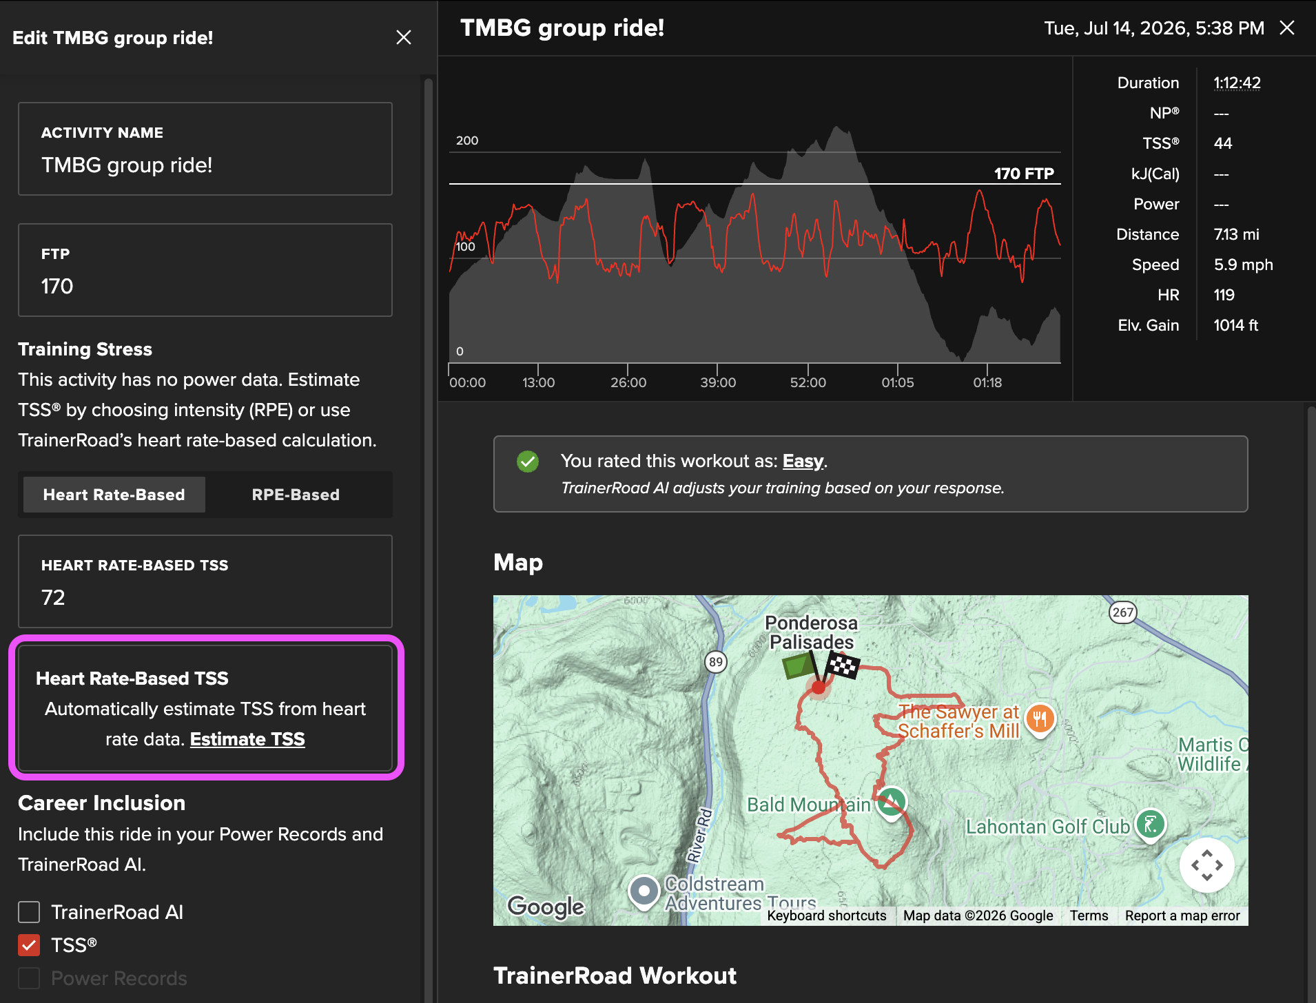Click the Easy rating link
Screen dimensions: 1316x1003
(803, 461)
